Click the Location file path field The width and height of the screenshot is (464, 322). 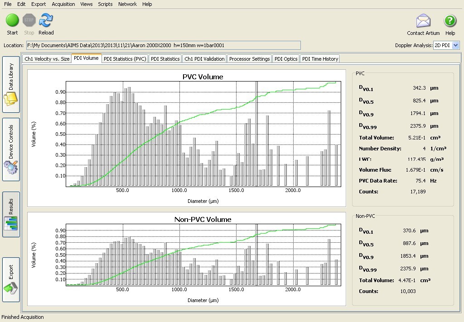[163, 45]
